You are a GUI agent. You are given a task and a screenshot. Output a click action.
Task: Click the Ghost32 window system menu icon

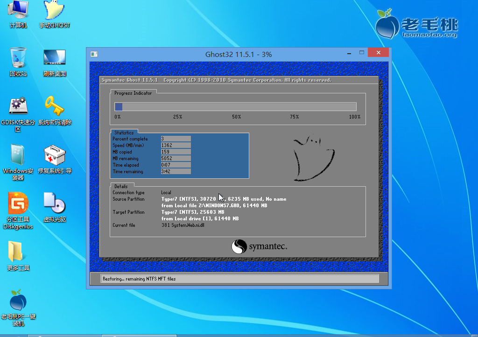94,54
